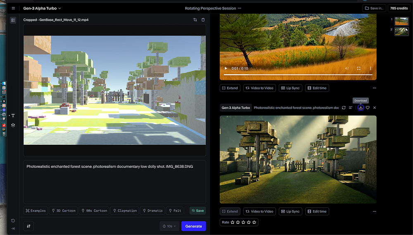The width and height of the screenshot is (413, 235).
Task: Collapse the panel with the arrow-to-bar icon
Action: click(x=13, y=228)
